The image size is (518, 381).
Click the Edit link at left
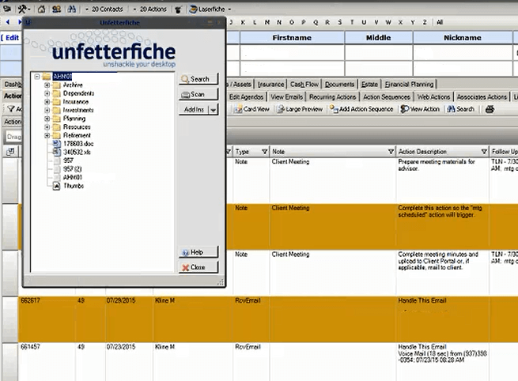12,38
